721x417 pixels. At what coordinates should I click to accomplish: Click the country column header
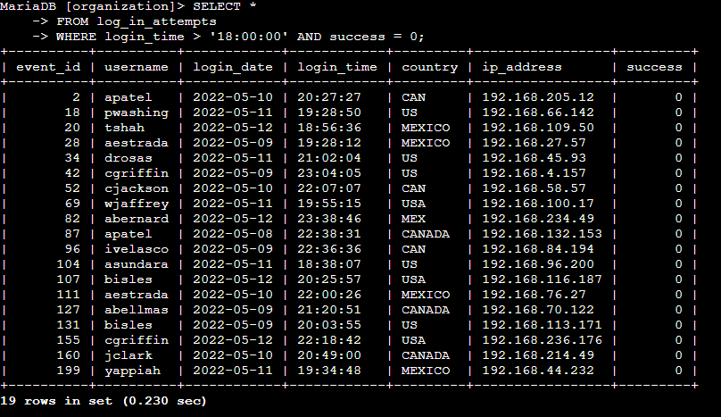coord(429,67)
